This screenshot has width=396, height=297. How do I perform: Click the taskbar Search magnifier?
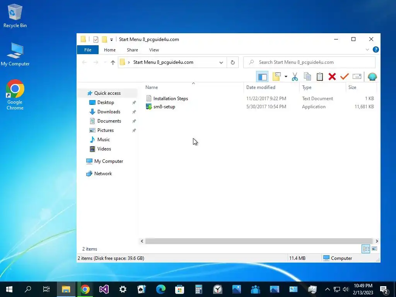[x=28, y=289]
